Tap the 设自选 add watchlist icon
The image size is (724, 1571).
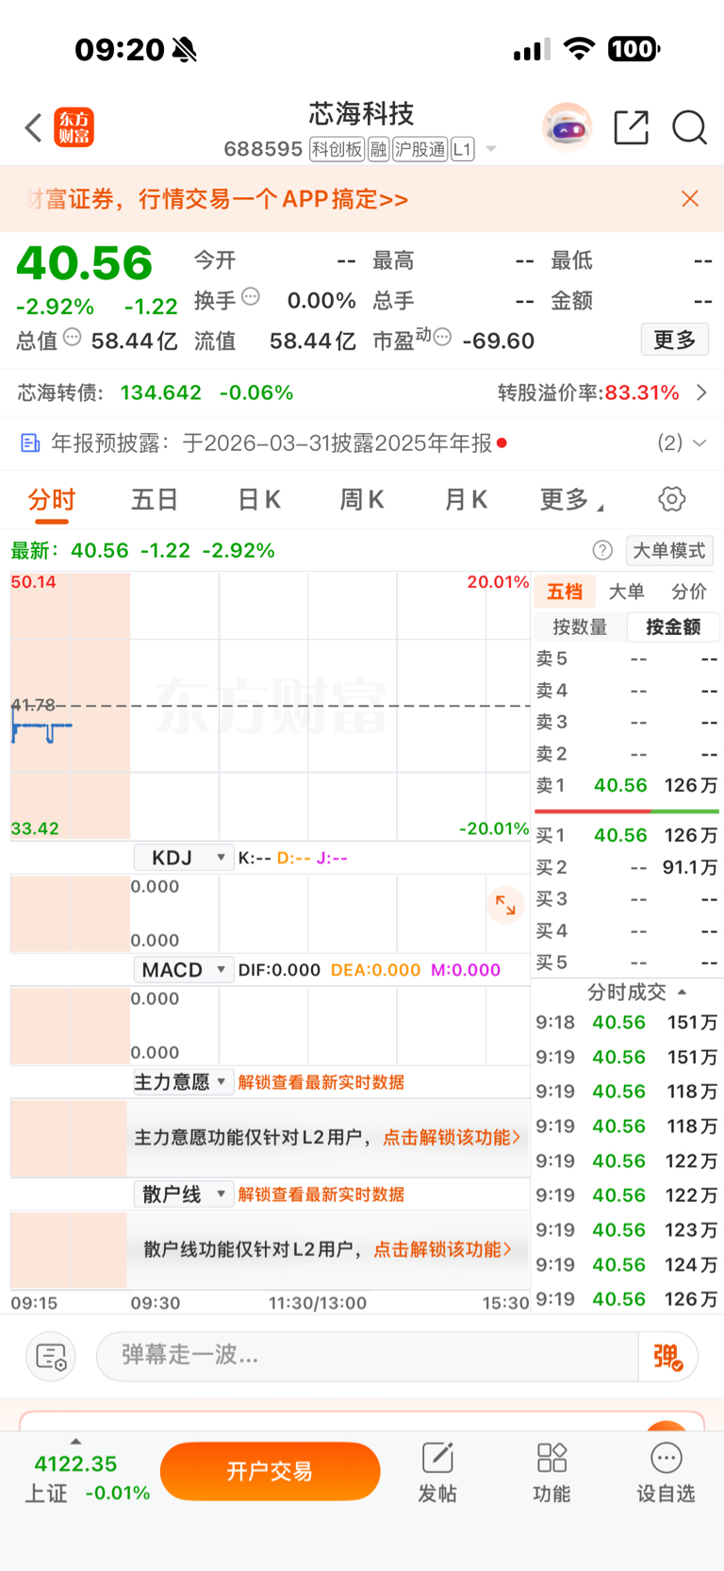(666, 1472)
